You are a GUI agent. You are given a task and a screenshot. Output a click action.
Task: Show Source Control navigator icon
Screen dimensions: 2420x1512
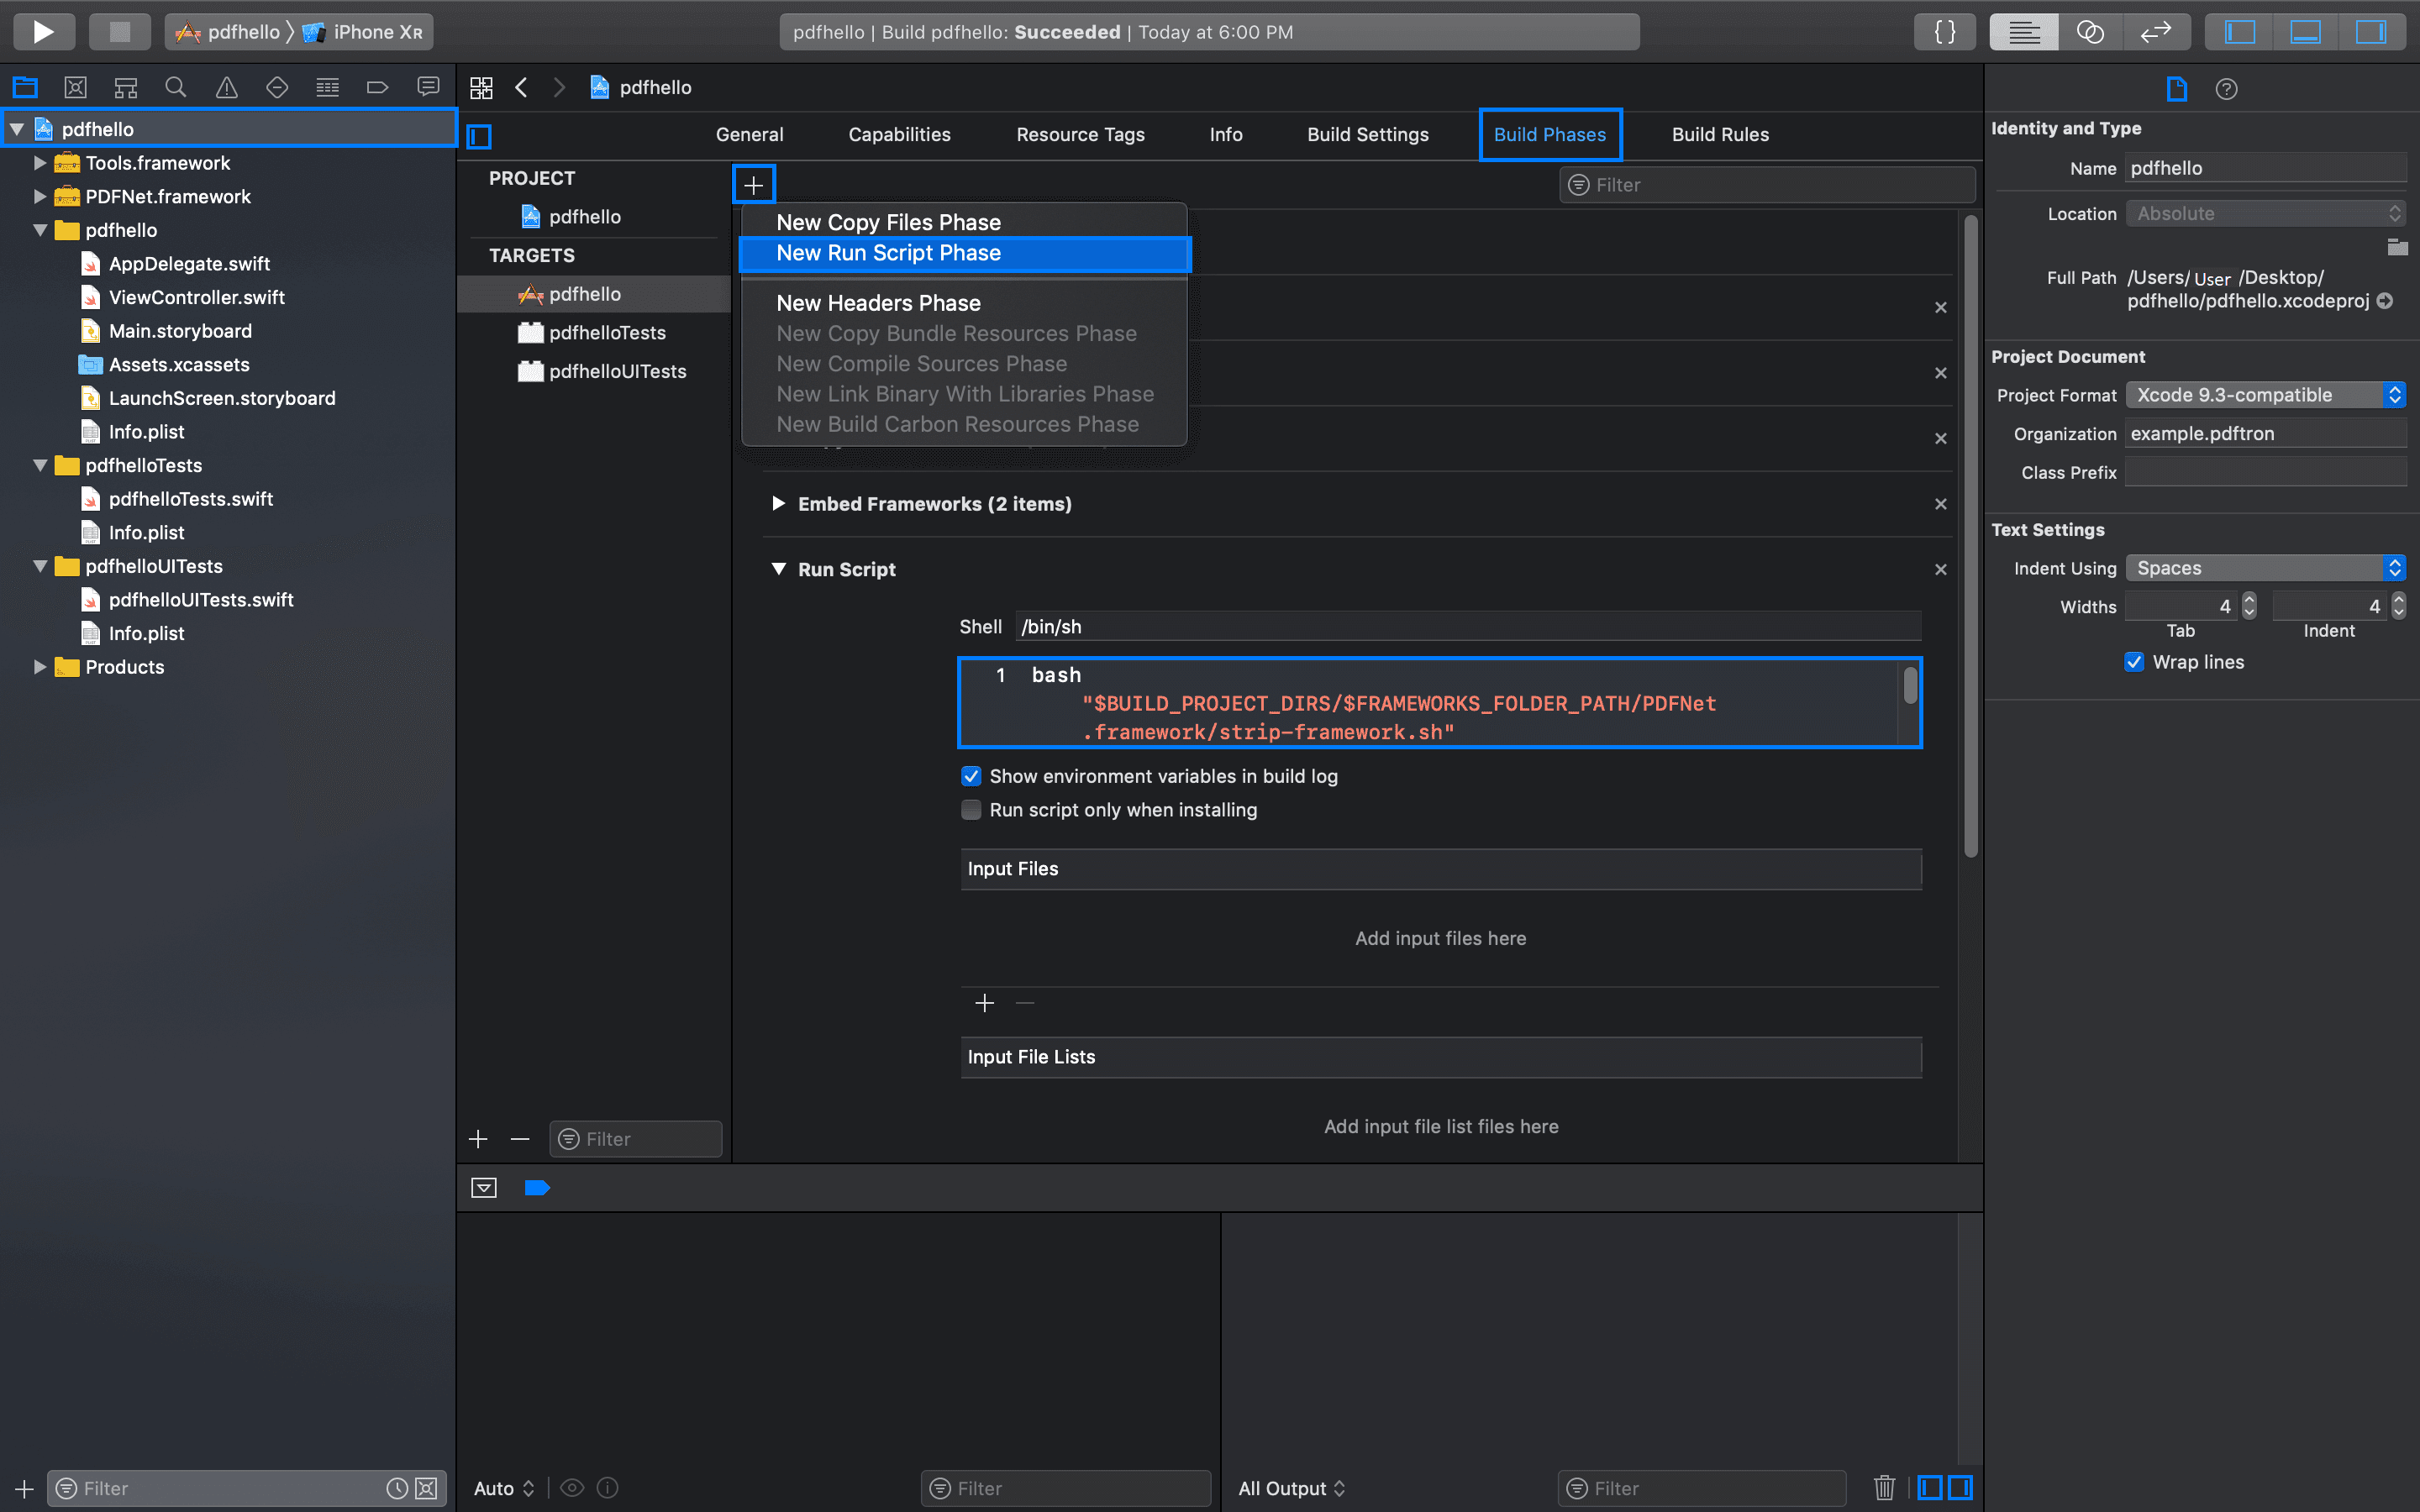pos(75,88)
